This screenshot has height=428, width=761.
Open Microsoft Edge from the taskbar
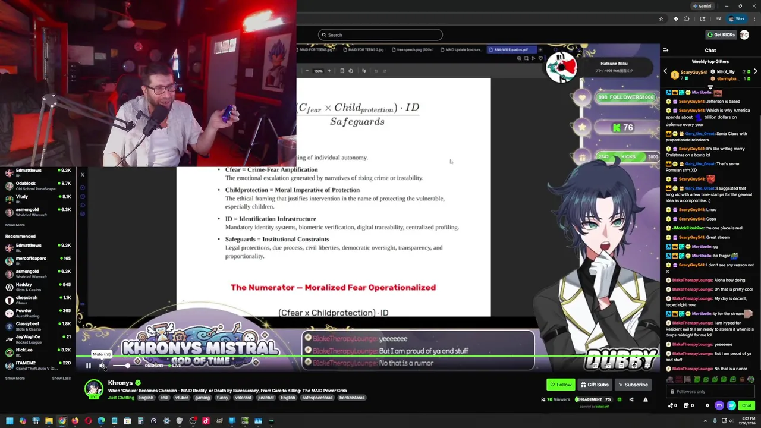pyautogui.click(x=101, y=421)
